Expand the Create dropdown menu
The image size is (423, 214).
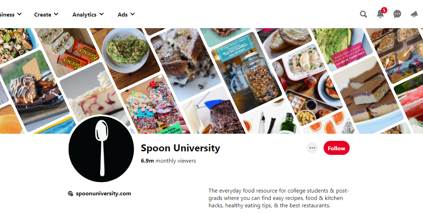(46, 14)
